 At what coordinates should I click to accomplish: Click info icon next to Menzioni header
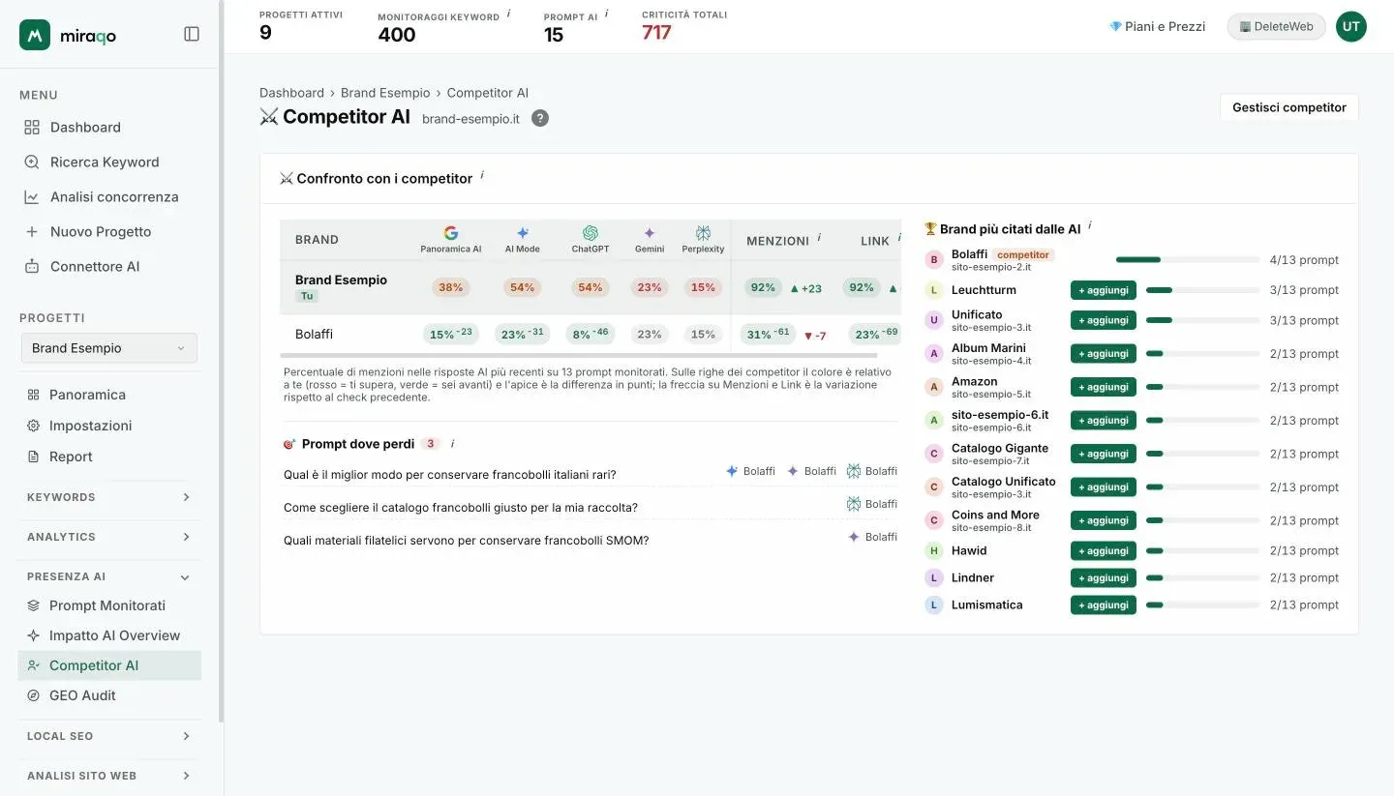click(819, 238)
